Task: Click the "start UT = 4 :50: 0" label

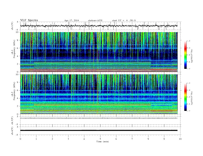Action: pos(124,20)
